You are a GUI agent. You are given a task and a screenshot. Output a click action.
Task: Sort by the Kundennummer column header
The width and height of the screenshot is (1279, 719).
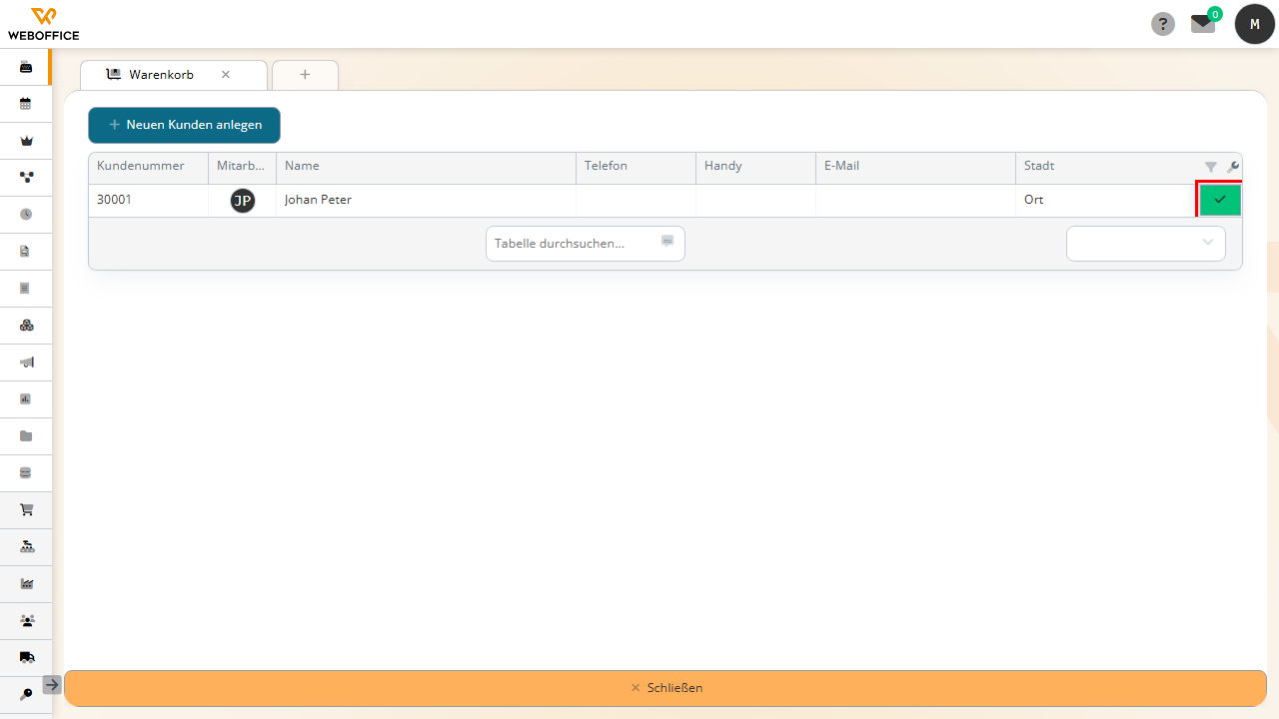(x=148, y=168)
